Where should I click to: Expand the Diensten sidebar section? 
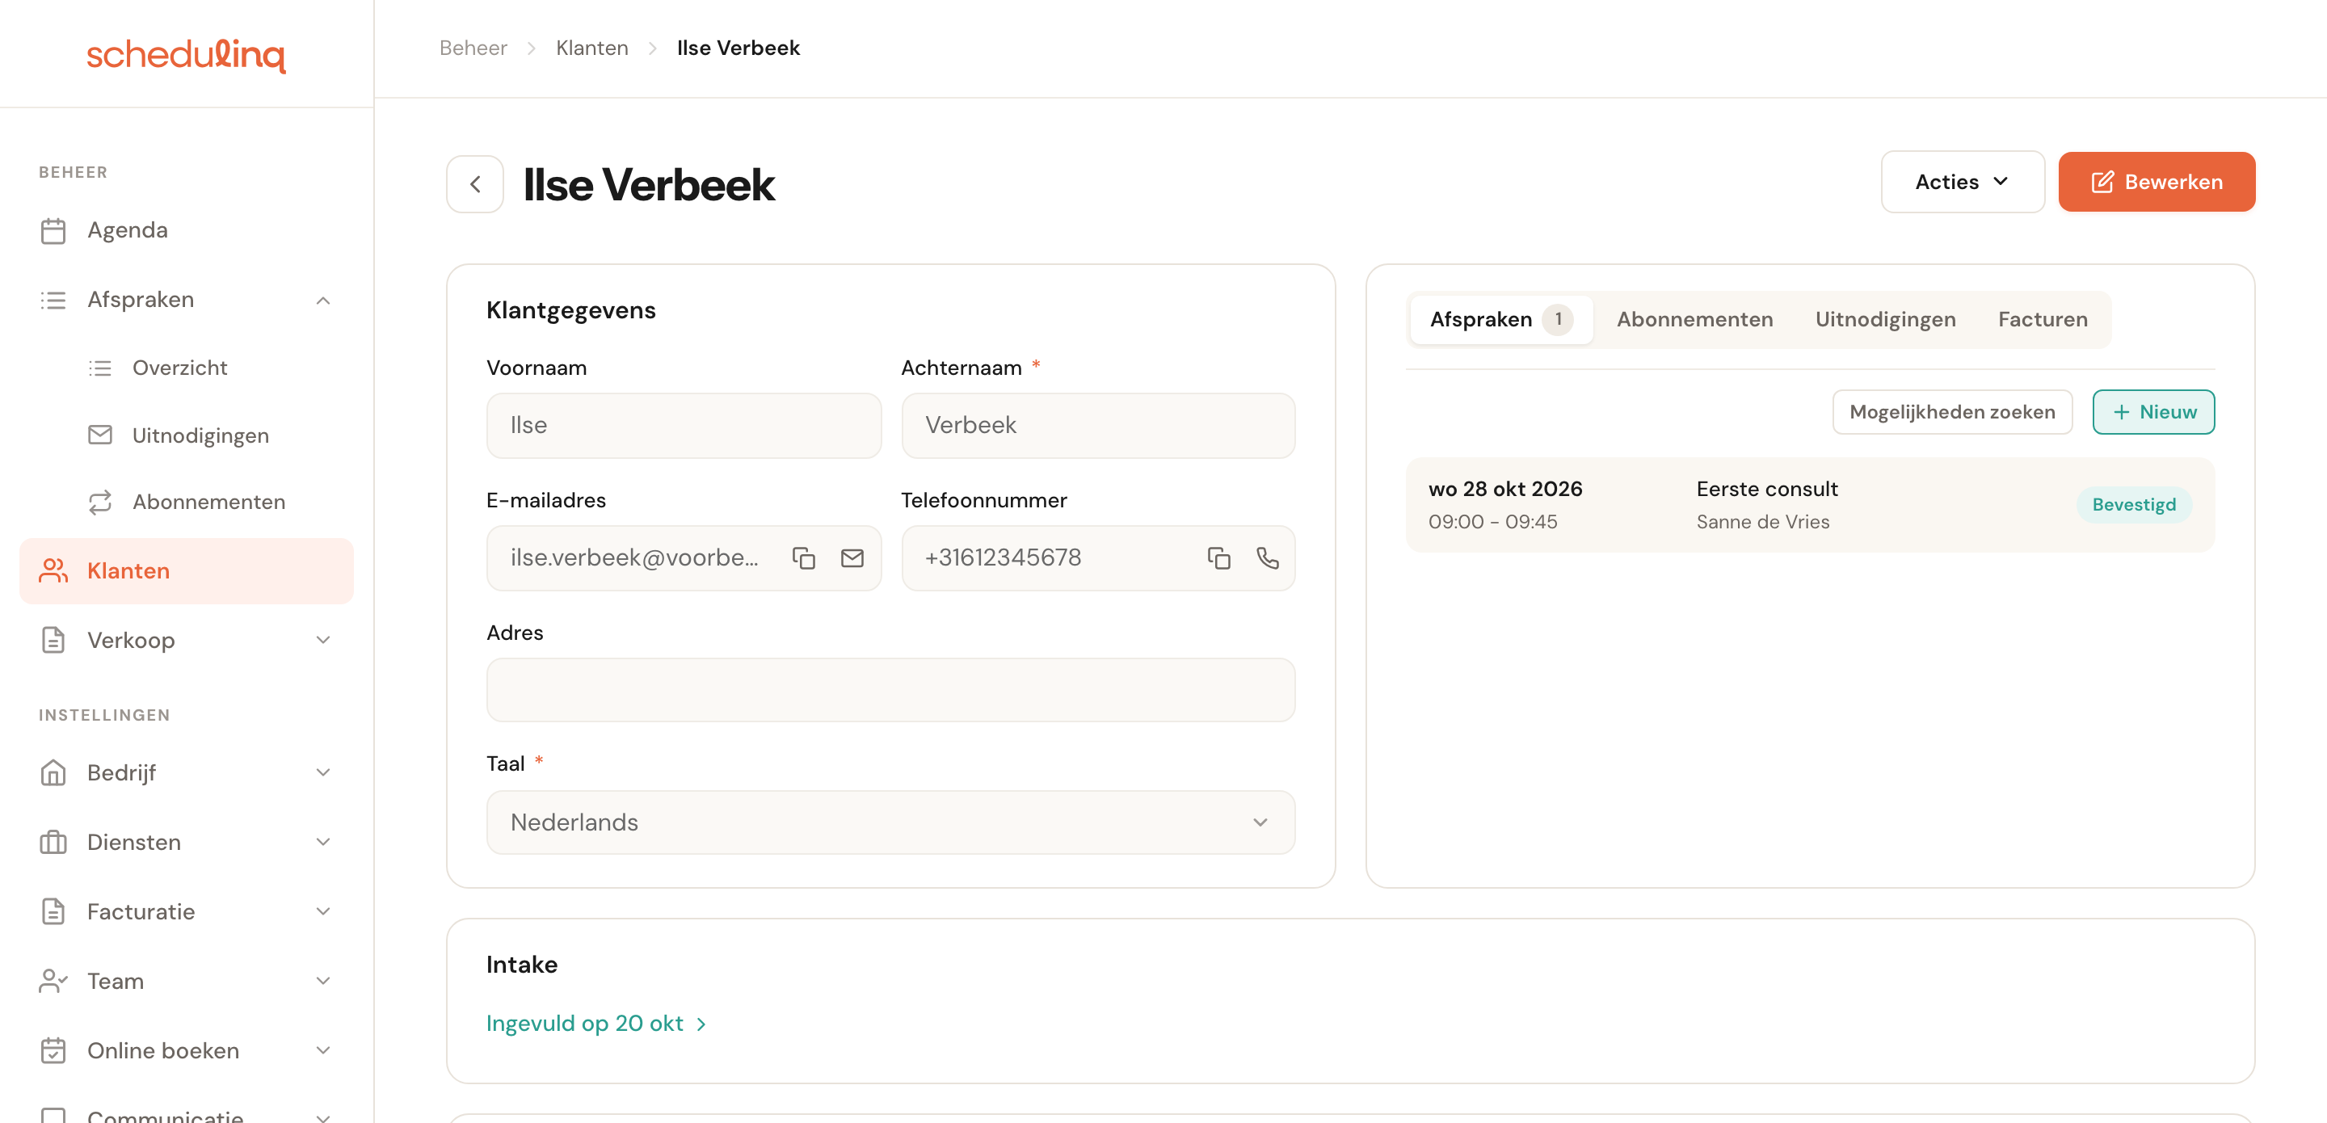pos(322,842)
